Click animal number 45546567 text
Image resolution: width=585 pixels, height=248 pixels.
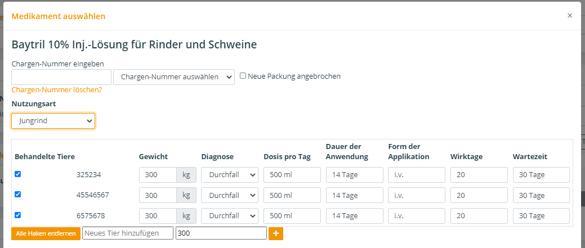pos(93,195)
